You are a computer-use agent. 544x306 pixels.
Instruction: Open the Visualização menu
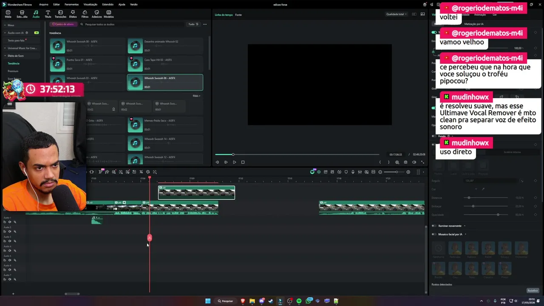pyautogui.click(x=90, y=4)
